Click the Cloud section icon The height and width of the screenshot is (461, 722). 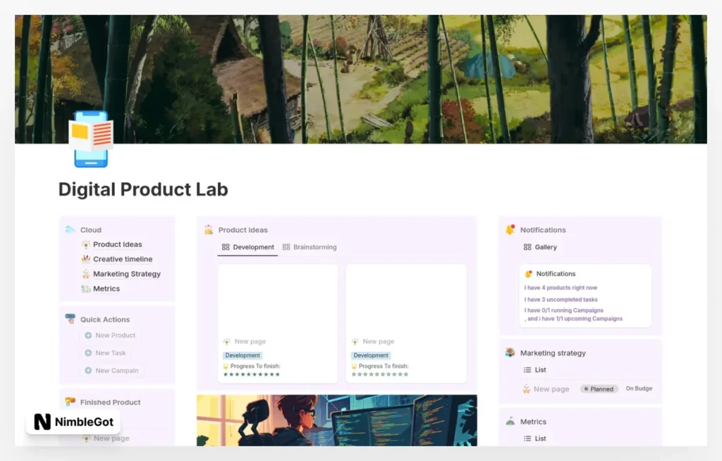(x=70, y=229)
